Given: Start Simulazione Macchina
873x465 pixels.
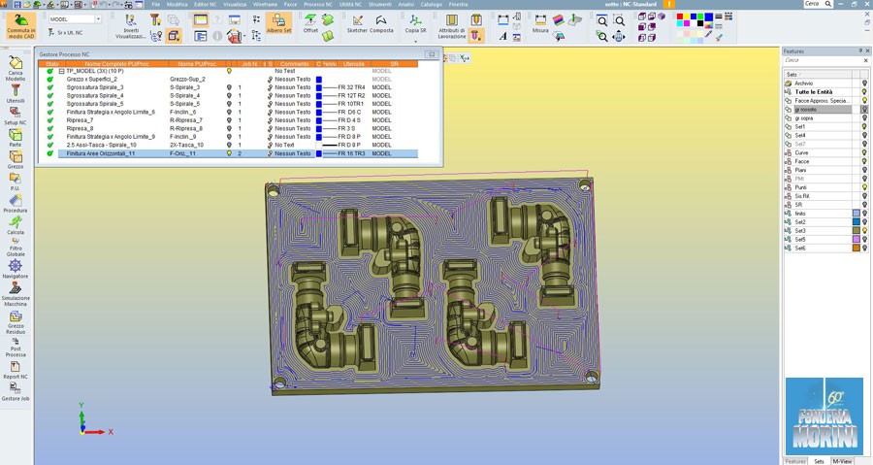Looking at the screenshot, I should click(x=15, y=294).
